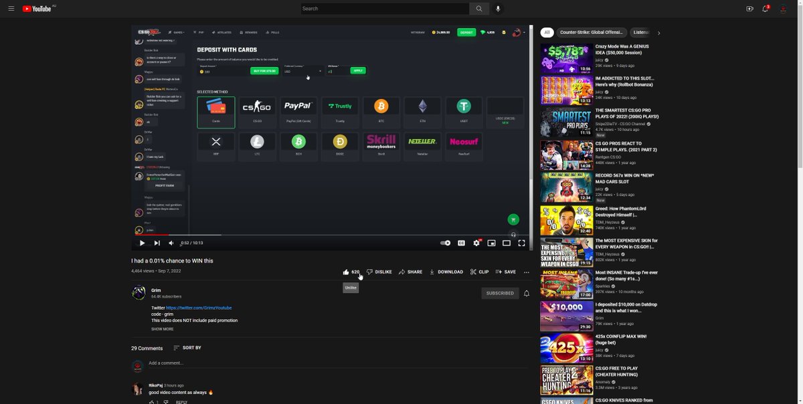Click the in-video green Deposit button
Screen dimensions: 803x404
(466, 32)
